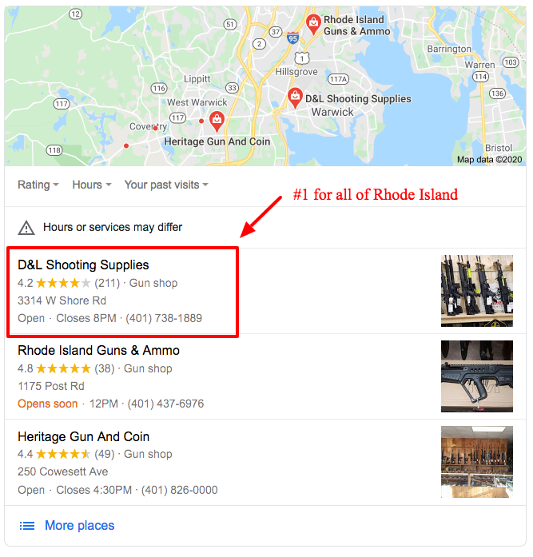The height and width of the screenshot is (557, 533).
Task: Click the Heritage Gun And Coin map pin
Action: 217,121
